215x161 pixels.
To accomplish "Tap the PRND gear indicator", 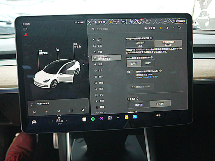I will [x=26, y=24].
